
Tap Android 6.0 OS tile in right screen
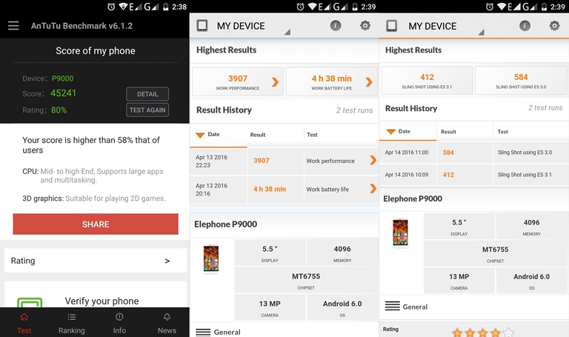[531, 280]
